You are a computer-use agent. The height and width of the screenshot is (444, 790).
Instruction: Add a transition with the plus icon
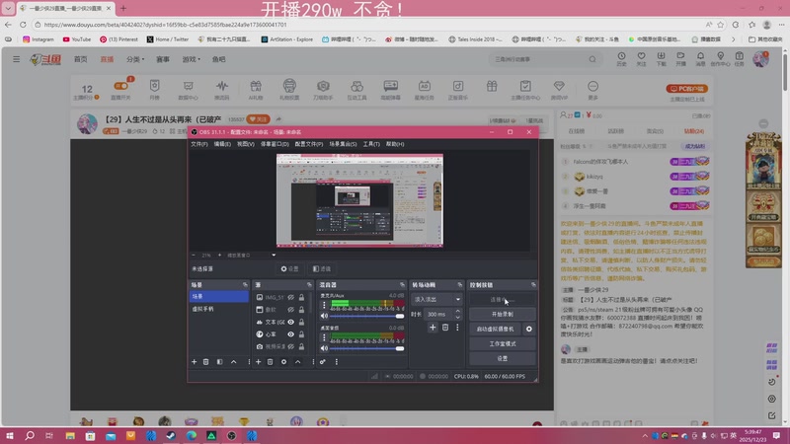point(433,328)
